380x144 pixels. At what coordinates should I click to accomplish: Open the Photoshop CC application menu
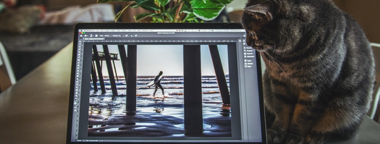(x=89, y=31)
